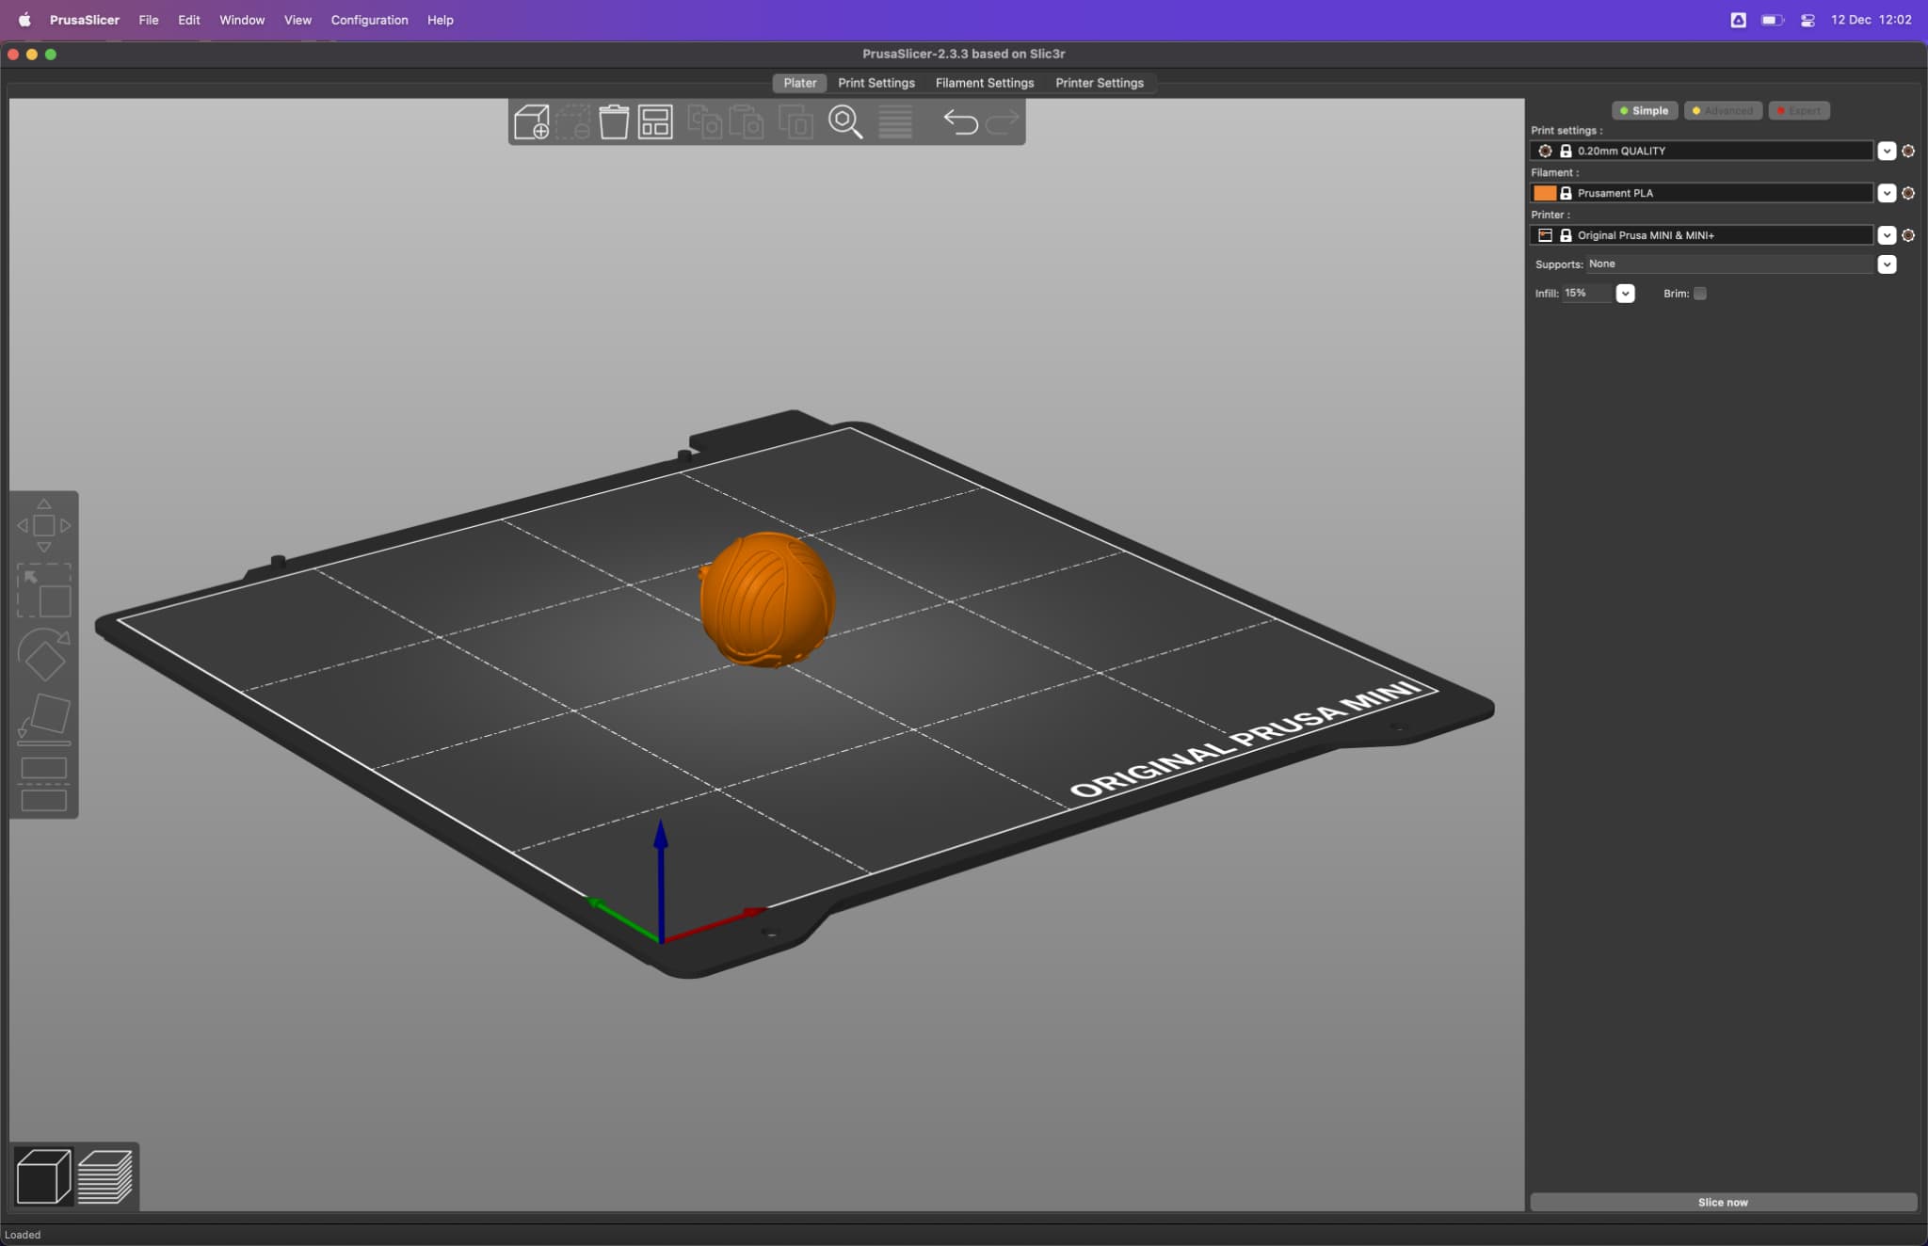Open the Filament Settings tab

pos(984,83)
